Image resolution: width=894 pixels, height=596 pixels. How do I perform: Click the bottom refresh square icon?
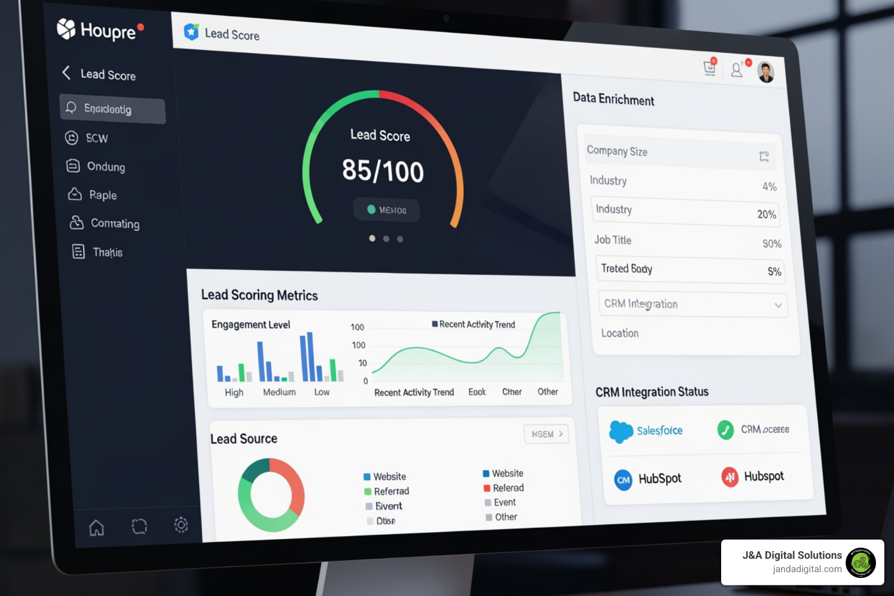click(139, 526)
